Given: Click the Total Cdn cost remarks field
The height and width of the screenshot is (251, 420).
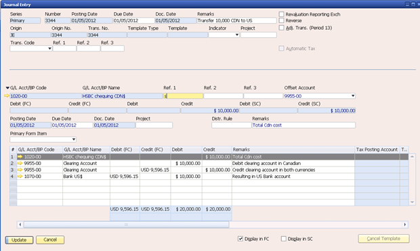Looking at the screenshot, I should pos(303,125).
